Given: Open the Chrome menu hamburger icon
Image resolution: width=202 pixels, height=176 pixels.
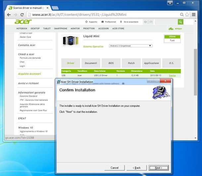Looking at the screenshot, I should [x=194, y=15].
